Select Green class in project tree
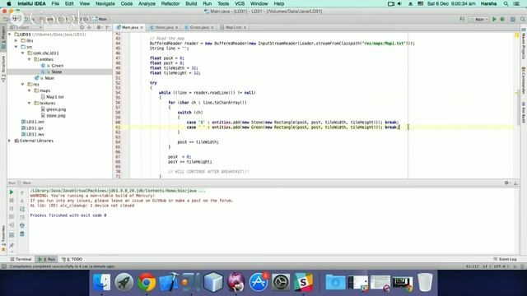Screen dimensions: 527x296 coord(57,66)
